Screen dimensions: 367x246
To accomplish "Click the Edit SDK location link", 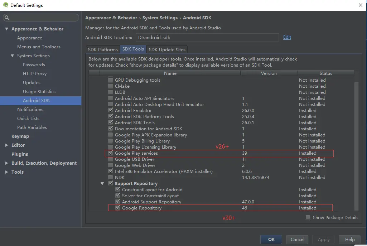I will pyautogui.click(x=287, y=37).
